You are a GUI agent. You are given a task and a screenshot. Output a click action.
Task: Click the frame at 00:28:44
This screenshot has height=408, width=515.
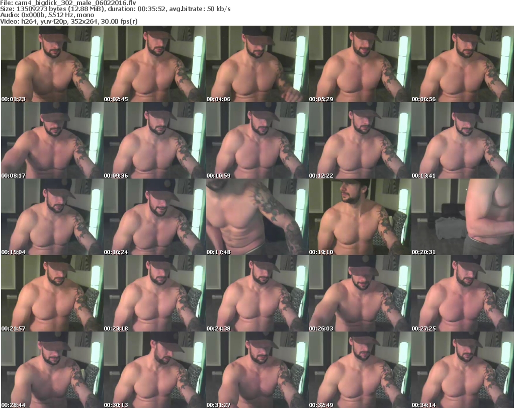[52, 370]
